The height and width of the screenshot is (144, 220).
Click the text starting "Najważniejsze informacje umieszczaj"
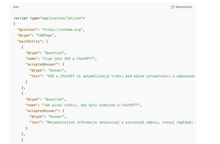(x=120, y=122)
